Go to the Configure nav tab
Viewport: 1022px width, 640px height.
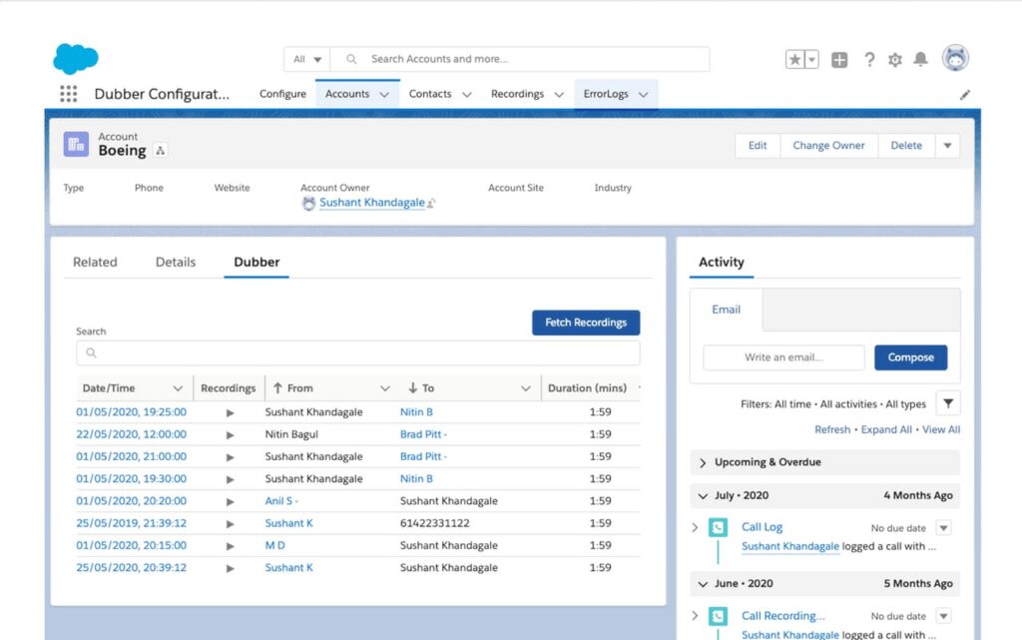tap(282, 94)
